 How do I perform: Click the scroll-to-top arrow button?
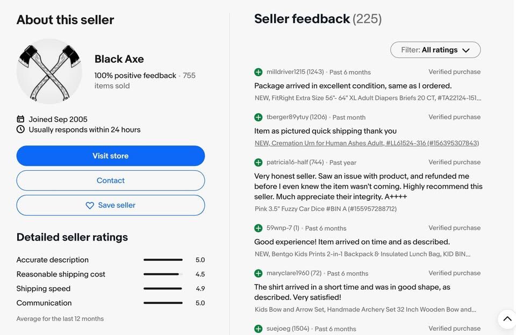click(507, 319)
